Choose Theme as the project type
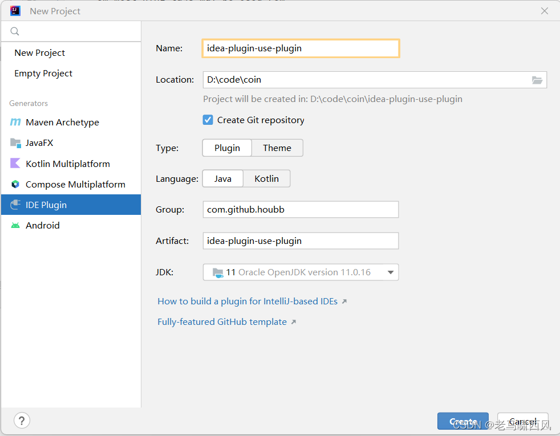Screen dimensions: 560x436 (277, 148)
